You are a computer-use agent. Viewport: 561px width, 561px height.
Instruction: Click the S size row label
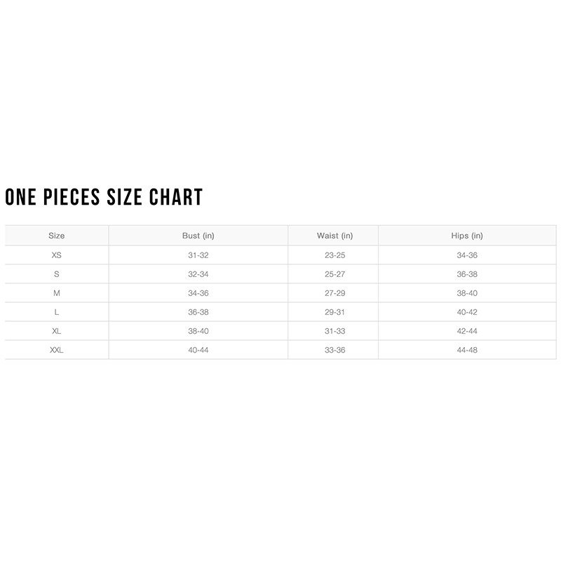pos(57,274)
